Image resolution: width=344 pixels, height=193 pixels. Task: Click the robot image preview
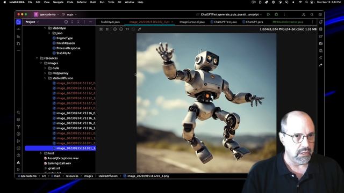tap(206, 103)
